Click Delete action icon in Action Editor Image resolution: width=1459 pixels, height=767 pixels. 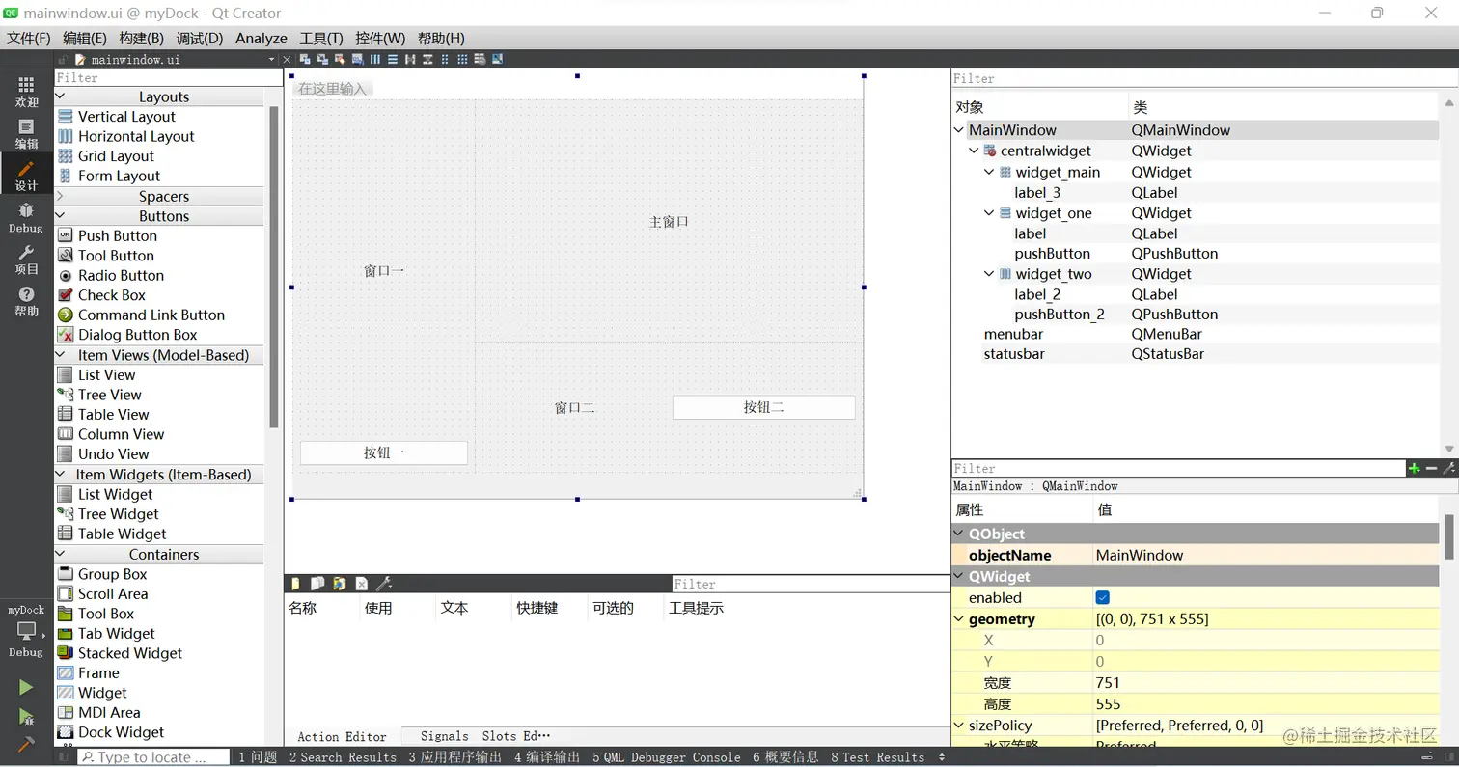[x=361, y=584]
